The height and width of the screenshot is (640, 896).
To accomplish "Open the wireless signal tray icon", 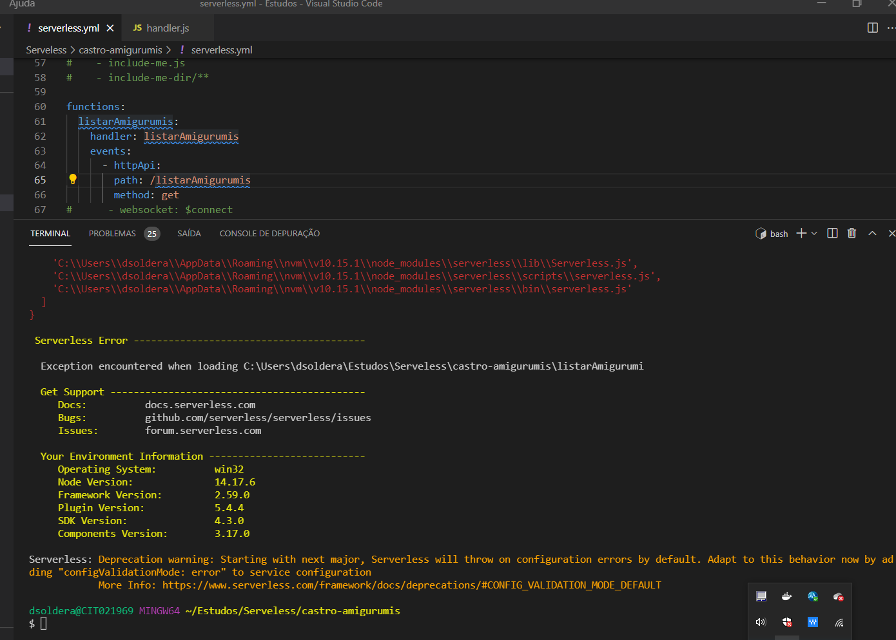I will (839, 623).
